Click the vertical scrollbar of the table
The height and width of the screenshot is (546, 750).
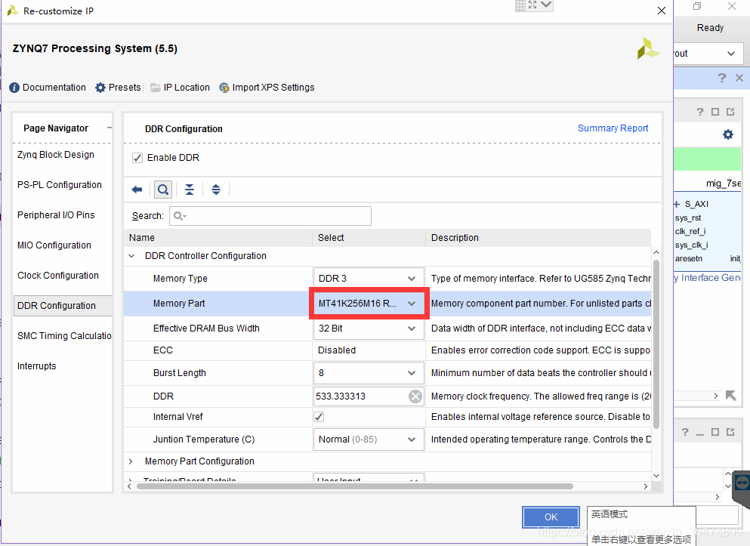[x=656, y=344]
